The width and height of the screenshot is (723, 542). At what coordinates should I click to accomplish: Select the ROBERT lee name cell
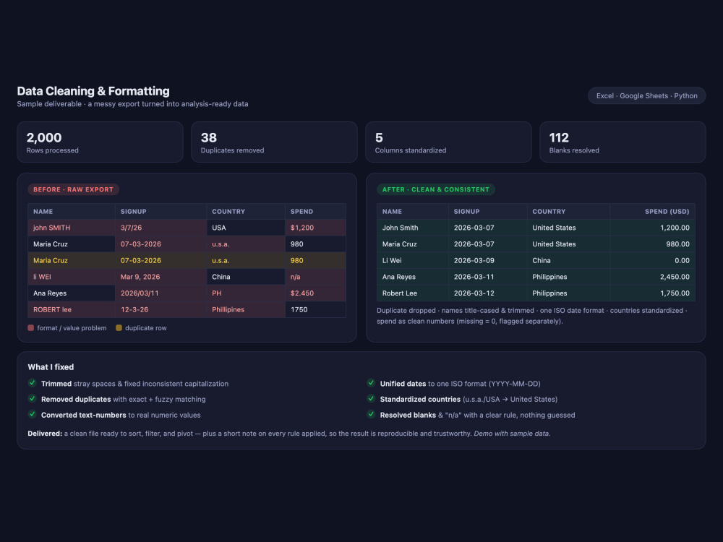(x=72, y=310)
